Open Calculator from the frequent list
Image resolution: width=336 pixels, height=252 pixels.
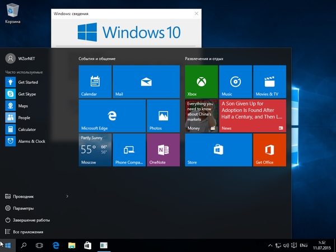pyautogui.click(x=36, y=129)
